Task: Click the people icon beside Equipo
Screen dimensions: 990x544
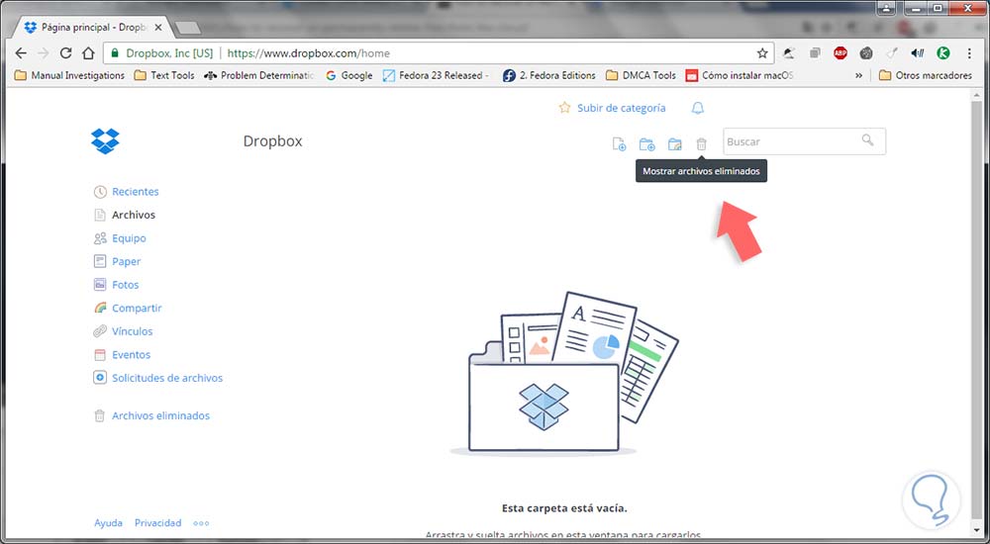Action: pos(100,238)
